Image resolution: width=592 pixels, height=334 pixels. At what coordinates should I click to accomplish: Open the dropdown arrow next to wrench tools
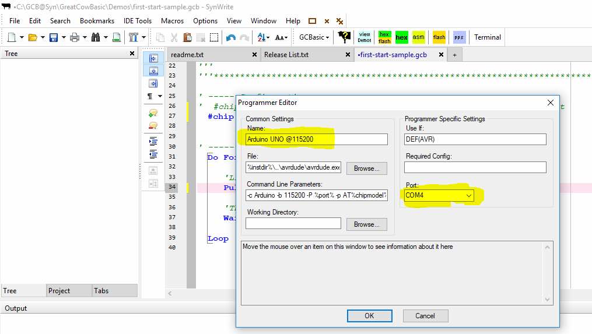point(143,37)
